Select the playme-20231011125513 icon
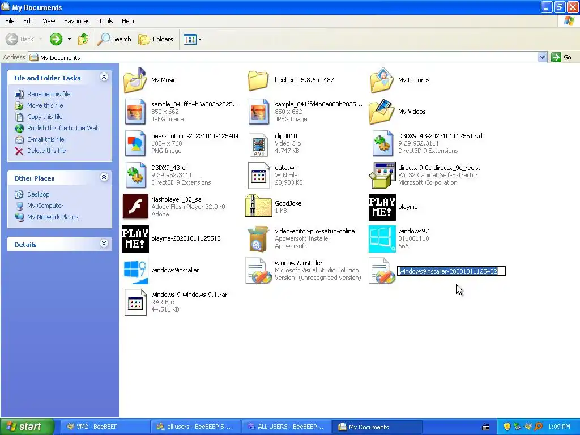 (x=135, y=239)
